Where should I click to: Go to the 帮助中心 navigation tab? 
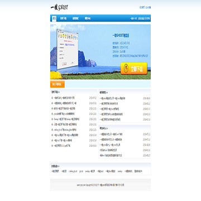(88, 18)
